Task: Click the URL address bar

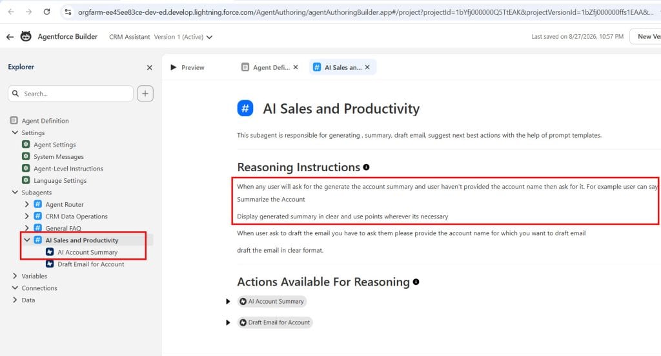Action: (365, 12)
